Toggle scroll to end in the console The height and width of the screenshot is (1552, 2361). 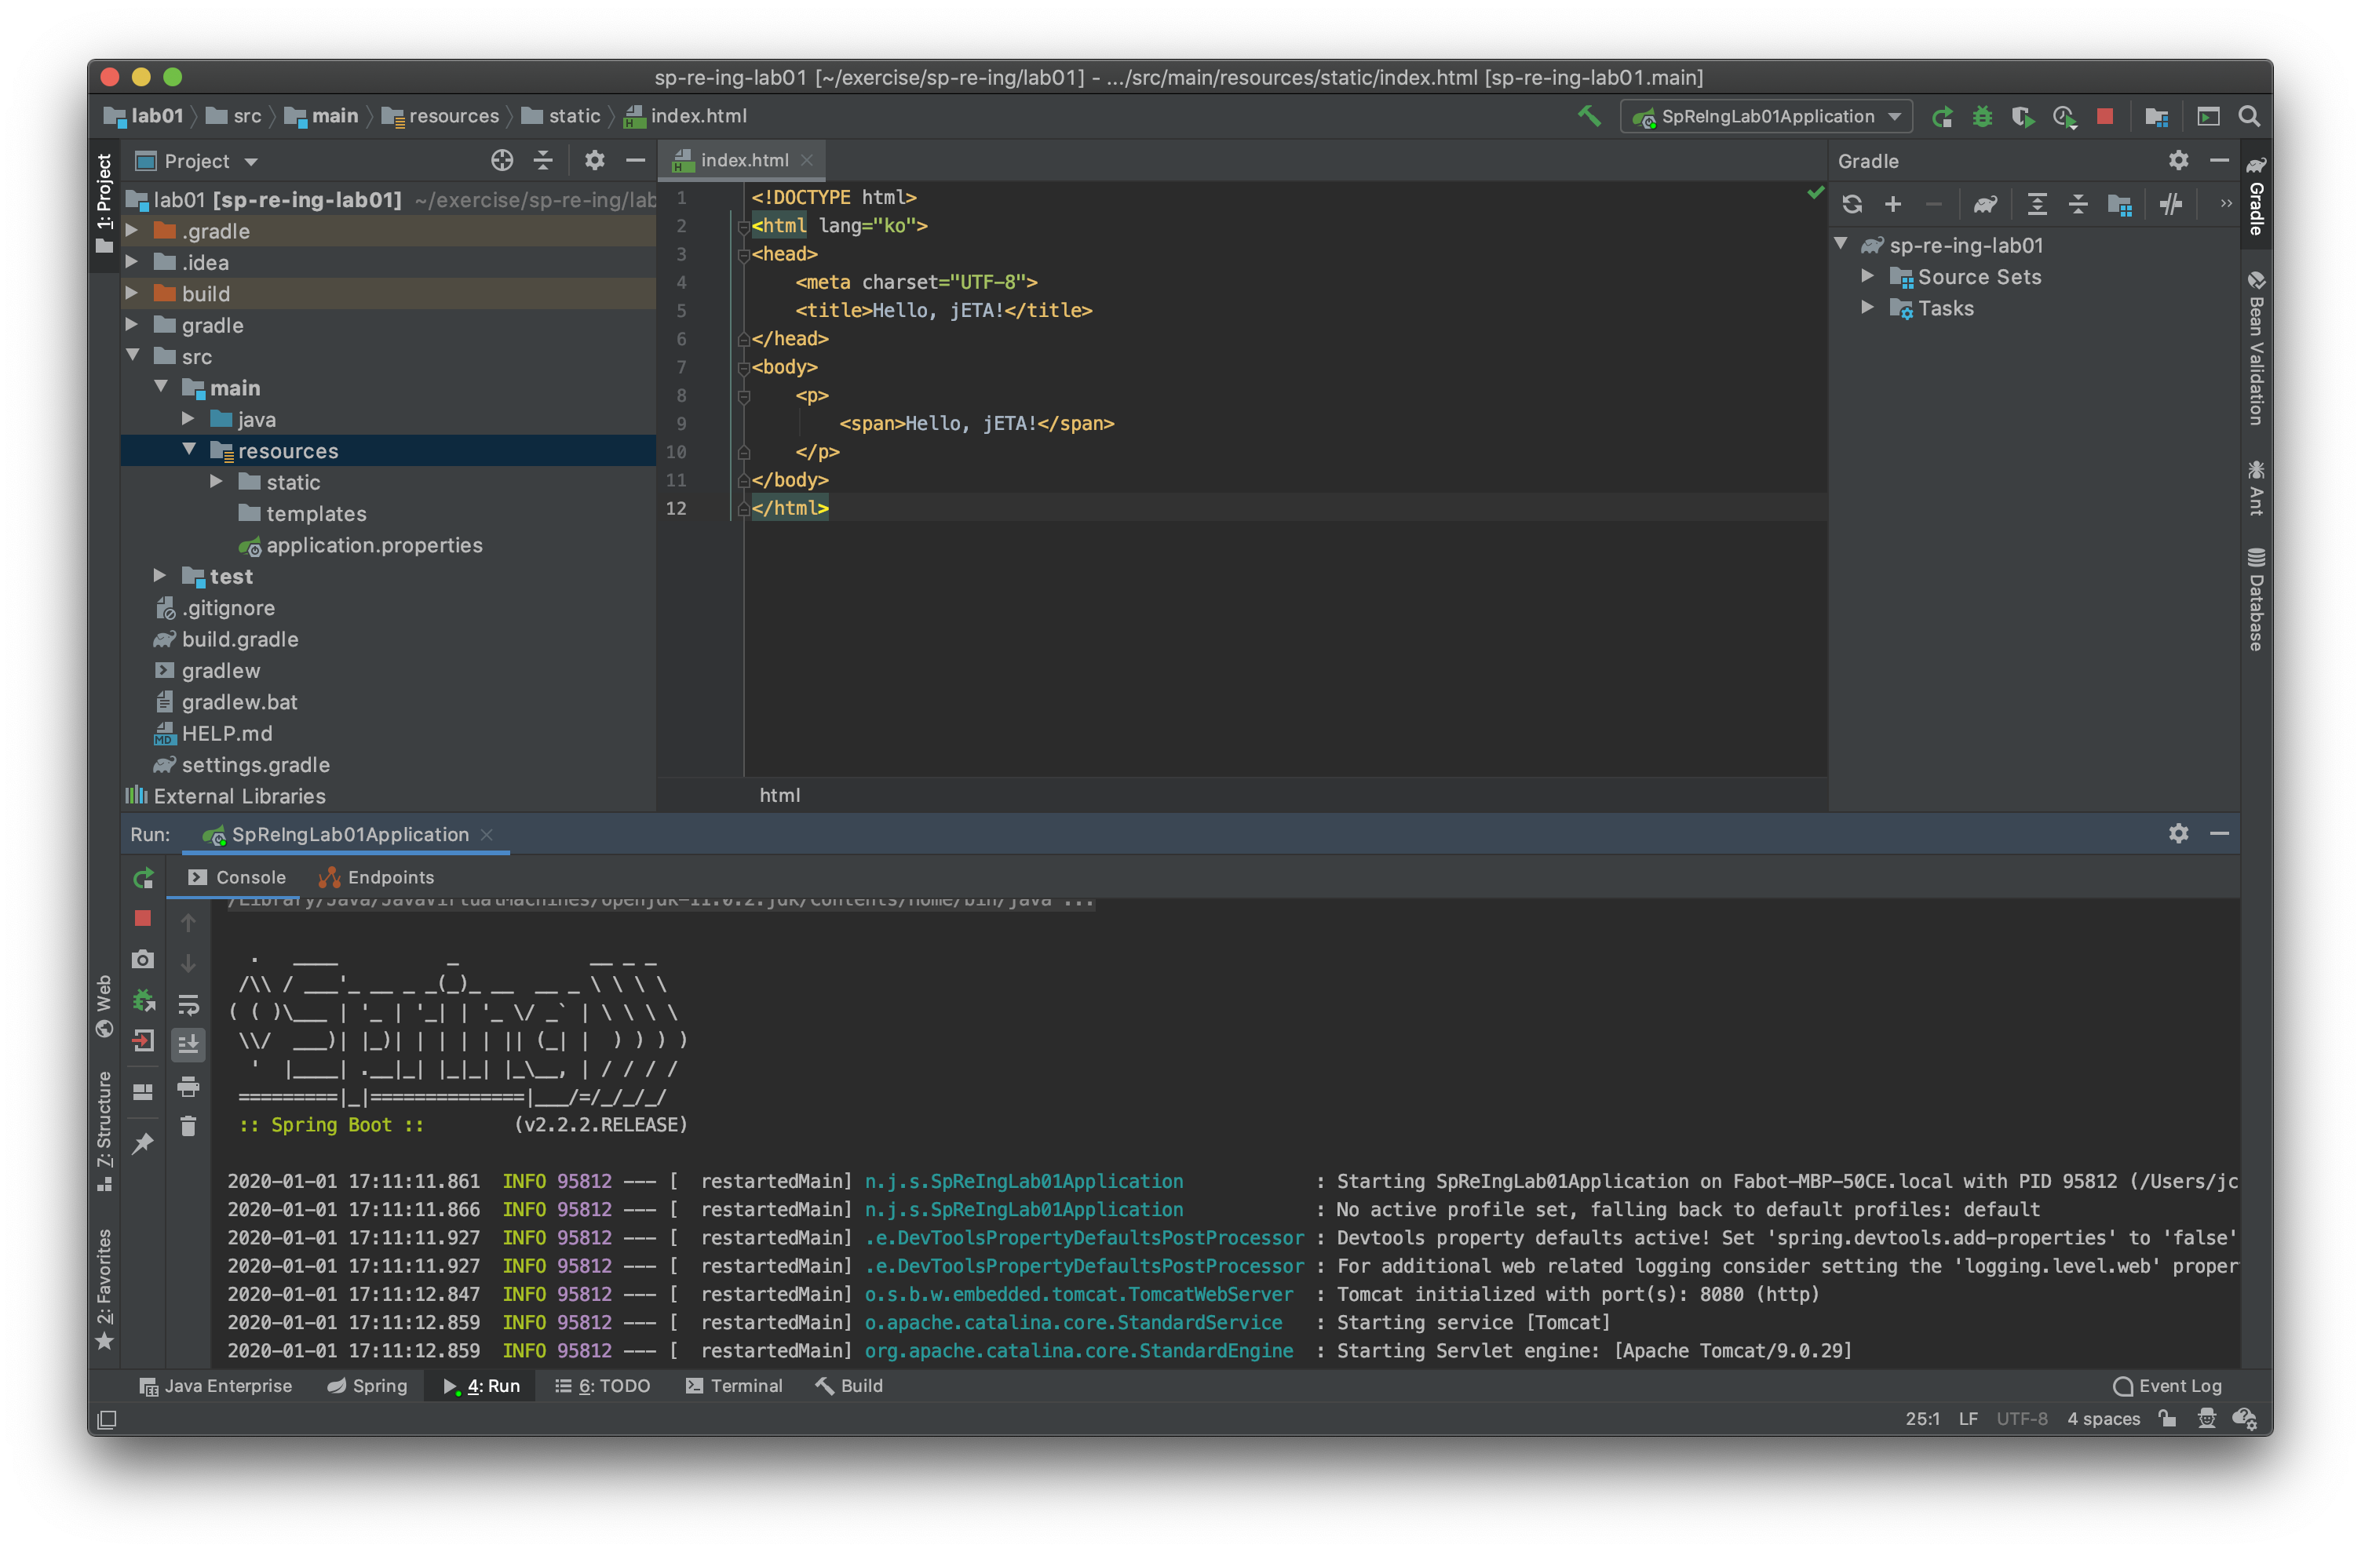[x=188, y=1044]
